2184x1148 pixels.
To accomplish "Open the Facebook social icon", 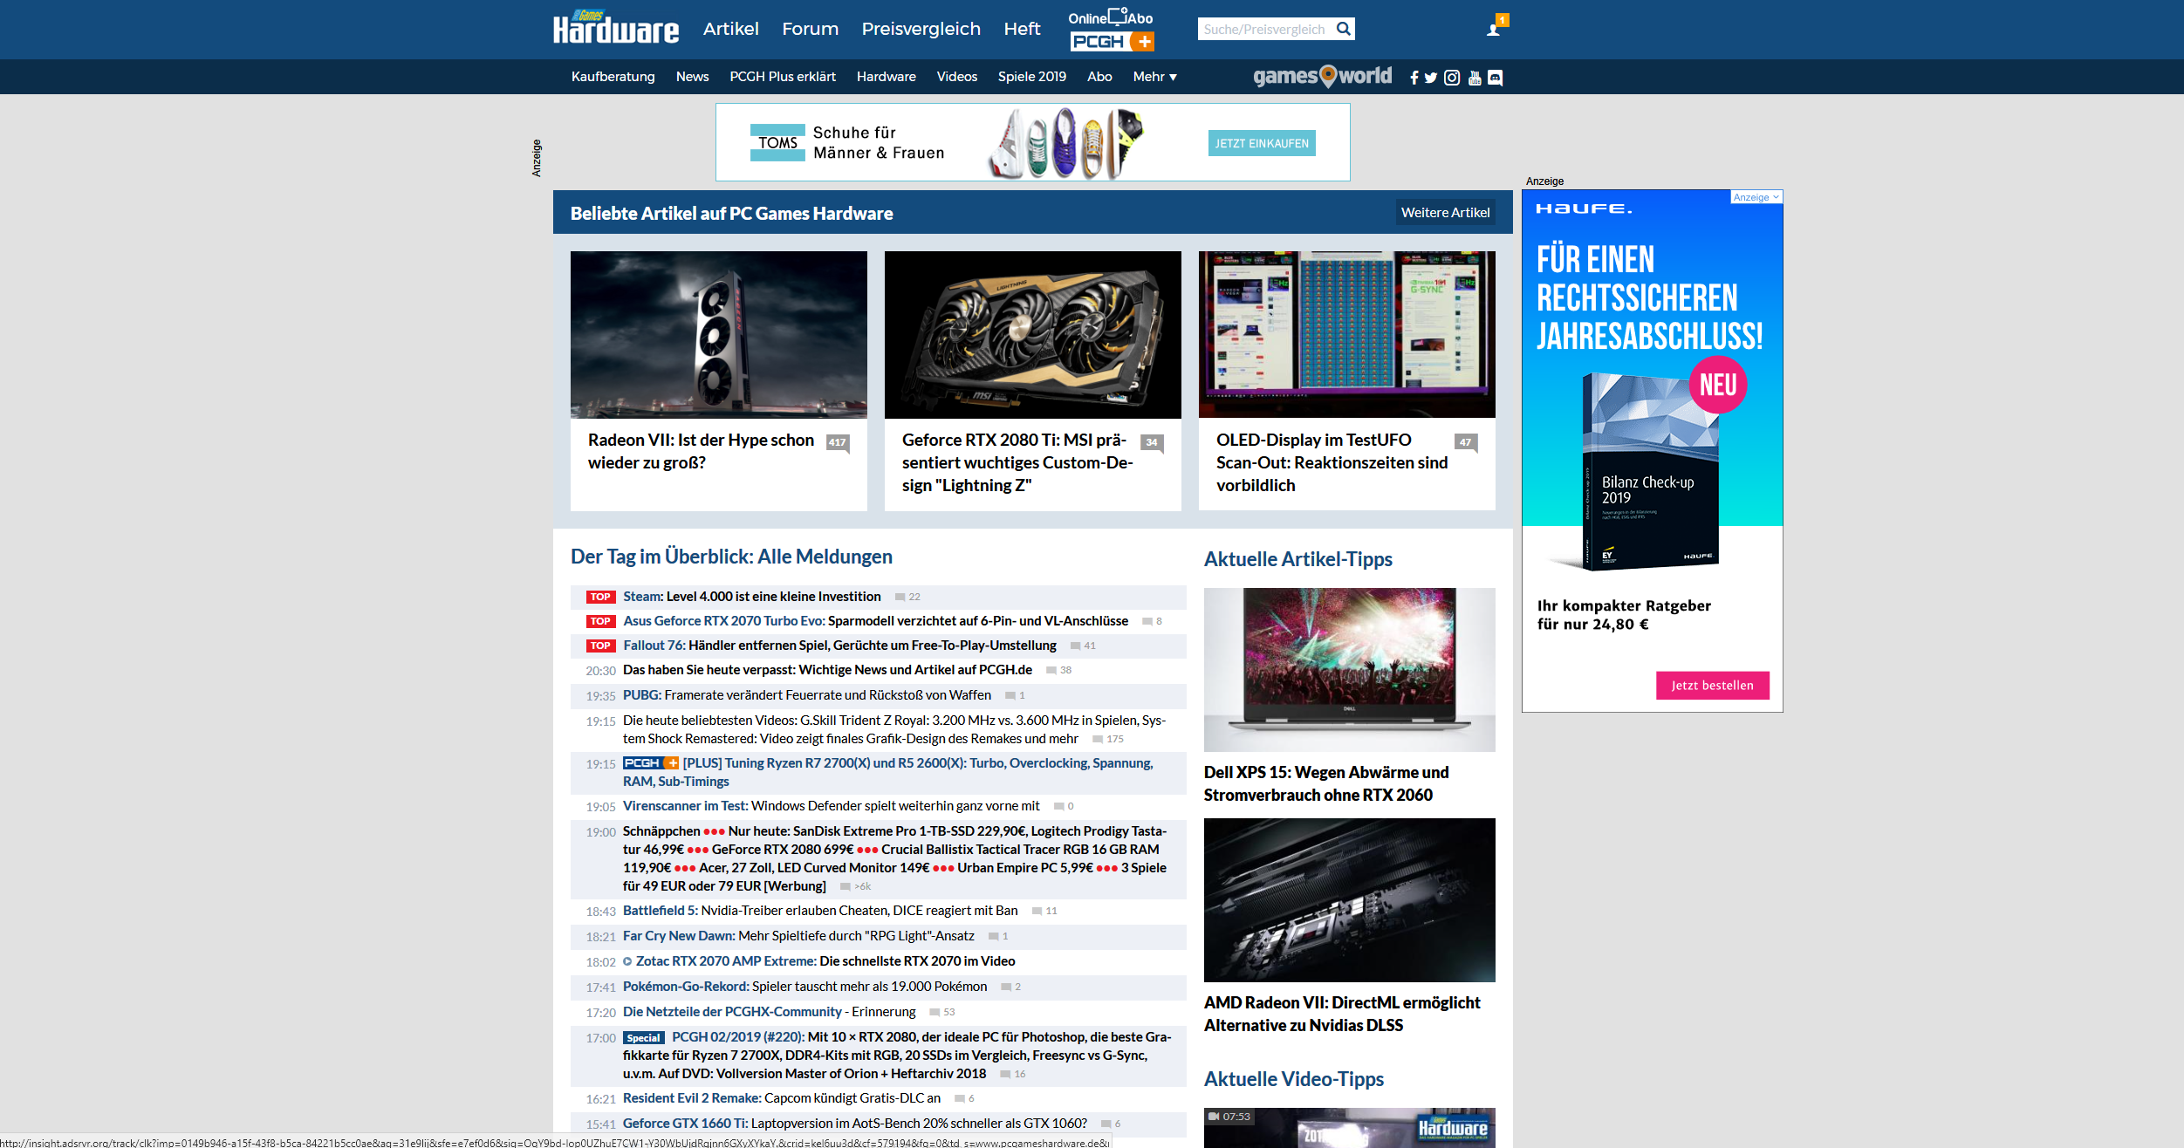I will point(1414,78).
